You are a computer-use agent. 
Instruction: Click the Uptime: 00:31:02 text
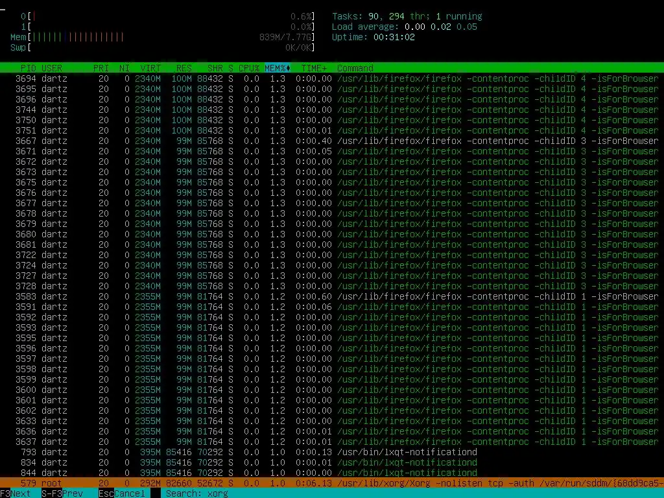click(373, 37)
